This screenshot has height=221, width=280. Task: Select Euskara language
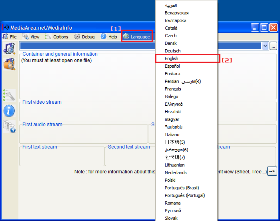click(x=186, y=74)
